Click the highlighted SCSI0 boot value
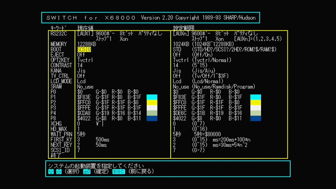 (x=84, y=49)
